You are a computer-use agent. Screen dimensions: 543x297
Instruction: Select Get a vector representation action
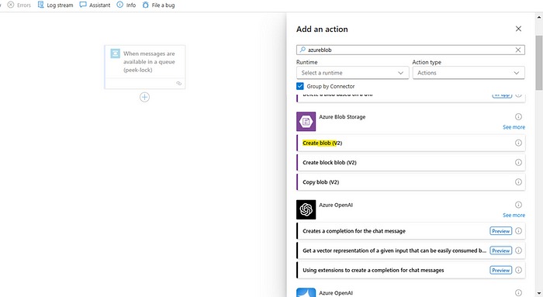click(410, 250)
